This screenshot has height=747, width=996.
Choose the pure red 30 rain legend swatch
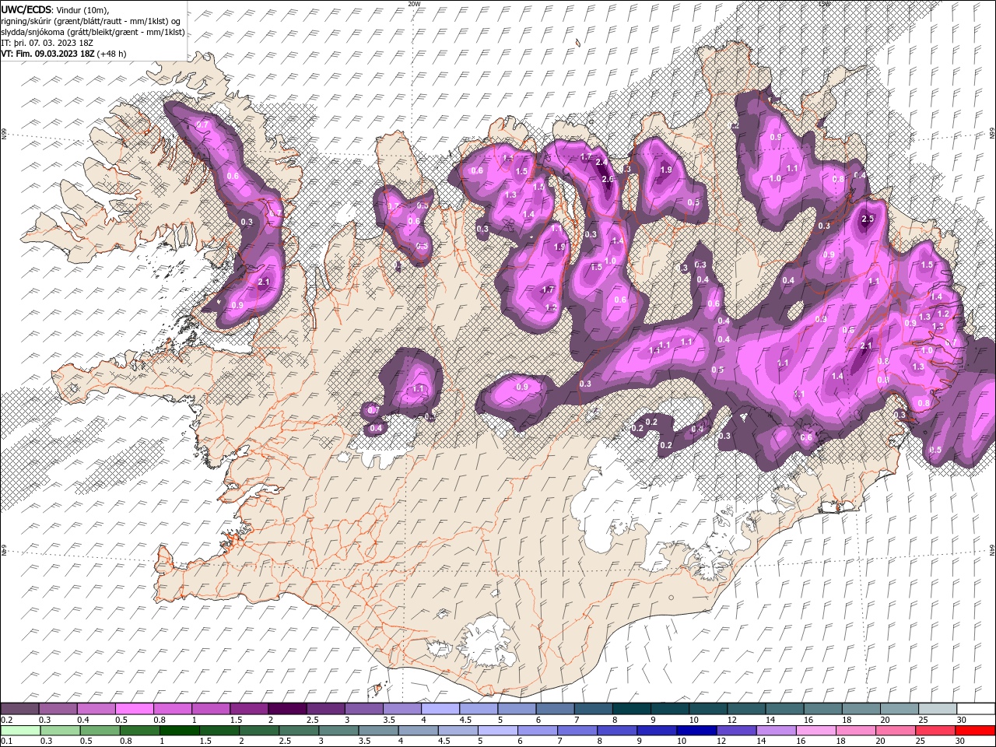975,731
